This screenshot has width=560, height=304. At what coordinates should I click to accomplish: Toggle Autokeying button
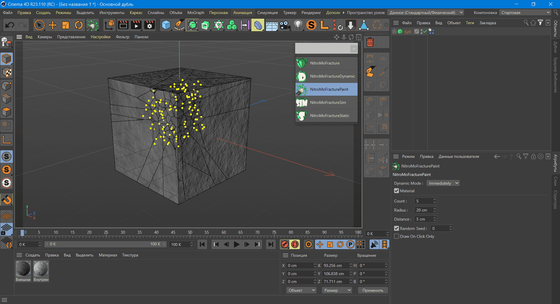pyautogui.click(x=295, y=244)
